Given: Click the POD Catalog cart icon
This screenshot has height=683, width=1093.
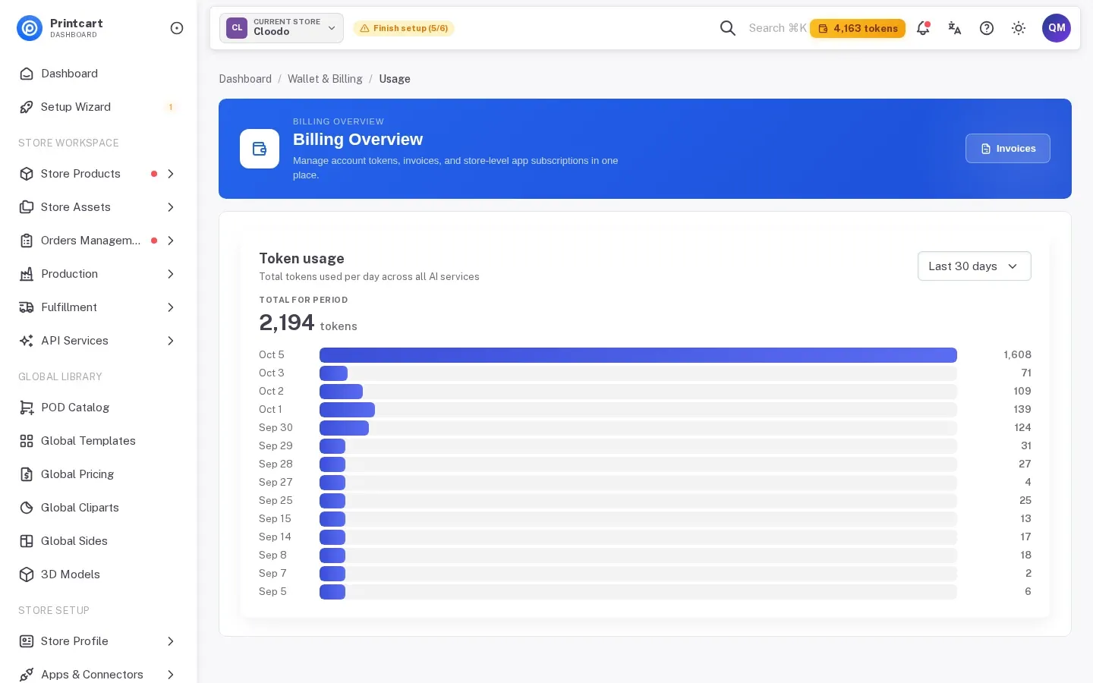Looking at the screenshot, I should (27, 408).
